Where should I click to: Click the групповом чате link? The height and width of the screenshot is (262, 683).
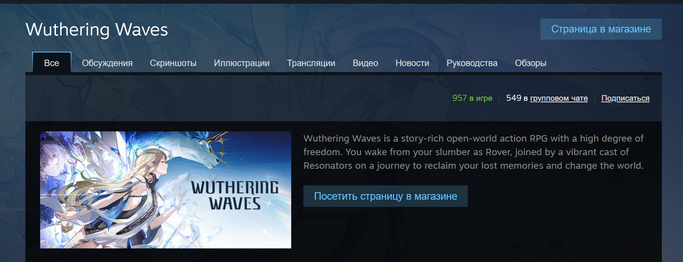[559, 98]
